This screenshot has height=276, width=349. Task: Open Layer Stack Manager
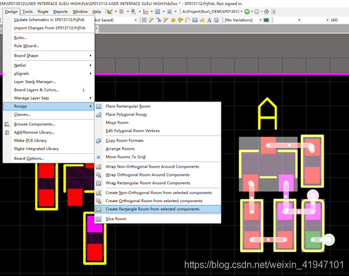[x=35, y=81]
